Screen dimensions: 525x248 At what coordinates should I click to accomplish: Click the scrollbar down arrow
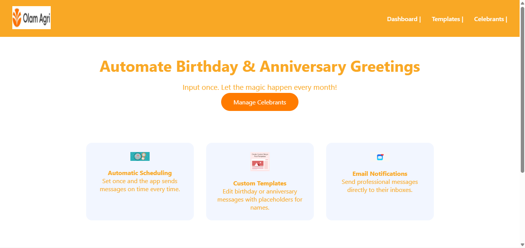tap(522, 245)
